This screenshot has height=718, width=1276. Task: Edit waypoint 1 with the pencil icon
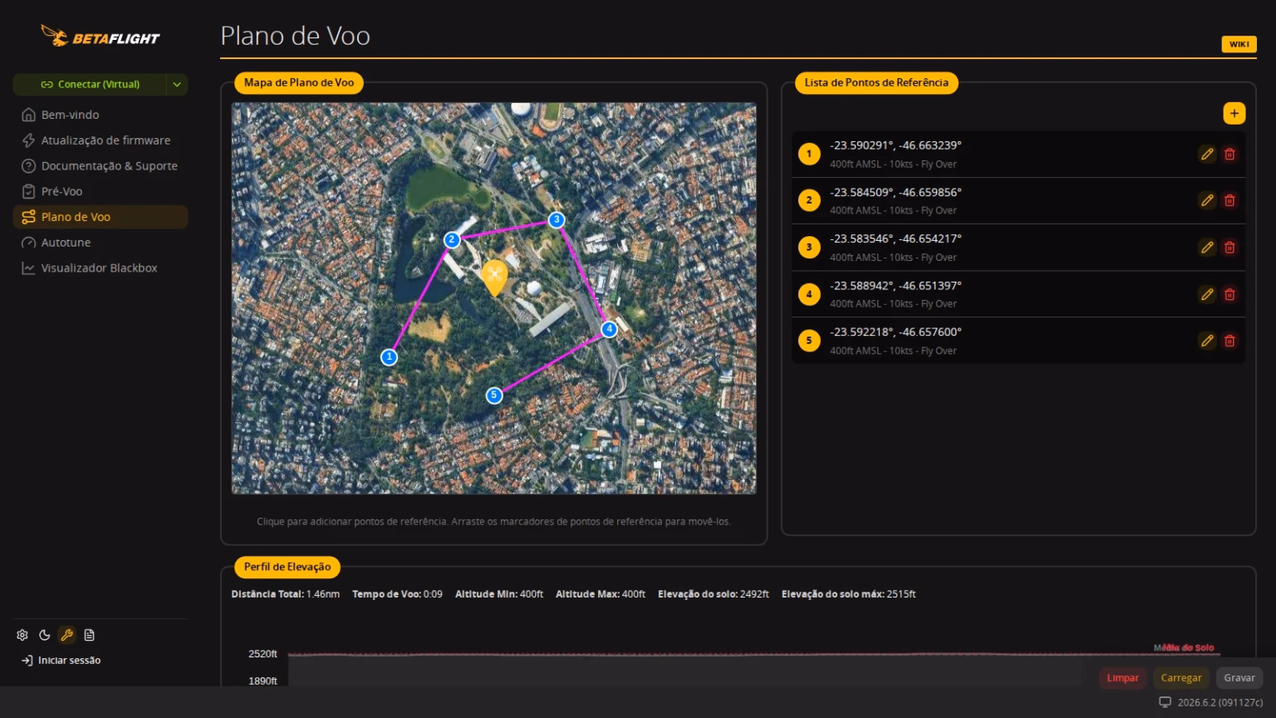[1207, 154]
